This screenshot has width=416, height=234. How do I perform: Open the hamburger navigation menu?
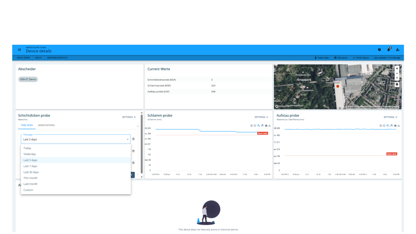coord(20,50)
